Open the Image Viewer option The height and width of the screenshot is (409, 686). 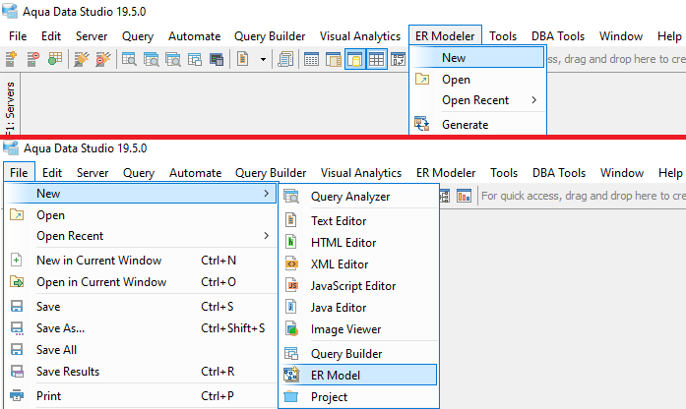(345, 329)
